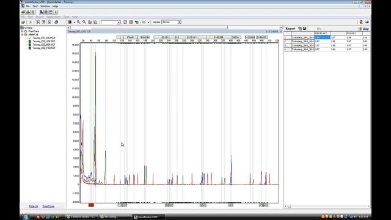Click the Help link in the Report panel

[366, 29]
